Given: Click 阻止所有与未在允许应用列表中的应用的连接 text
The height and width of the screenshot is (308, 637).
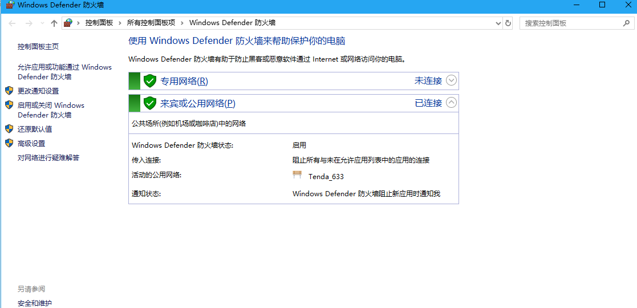Looking at the screenshot, I should point(361,160).
